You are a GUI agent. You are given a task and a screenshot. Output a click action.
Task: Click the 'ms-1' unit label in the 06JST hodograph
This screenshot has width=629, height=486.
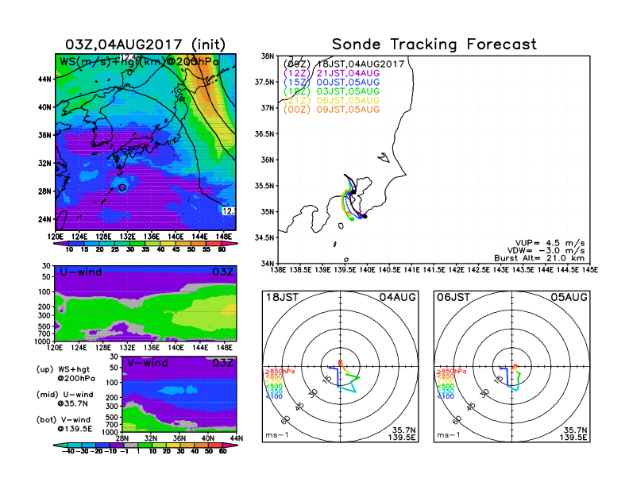[x=448, y=435]
